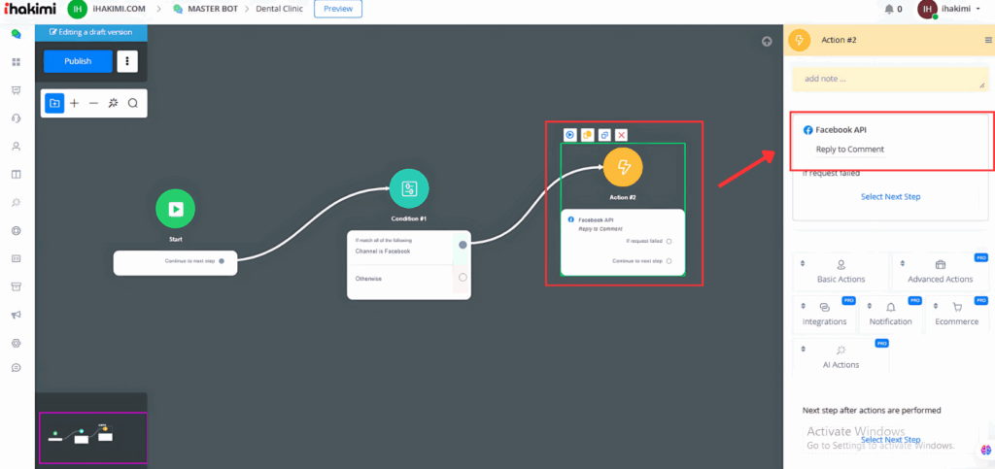995x469 pixels.
Task: Click the 'If request failed' connector on Action #2
Action: pyautogui.click(x=669, y=241)
